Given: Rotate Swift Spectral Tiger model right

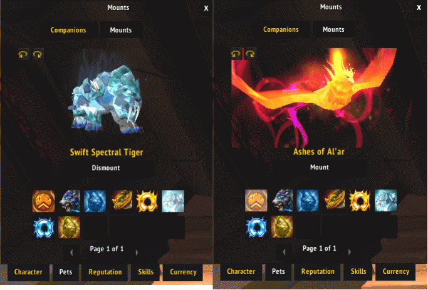Looking at the screenshot, I should [38, 54].
